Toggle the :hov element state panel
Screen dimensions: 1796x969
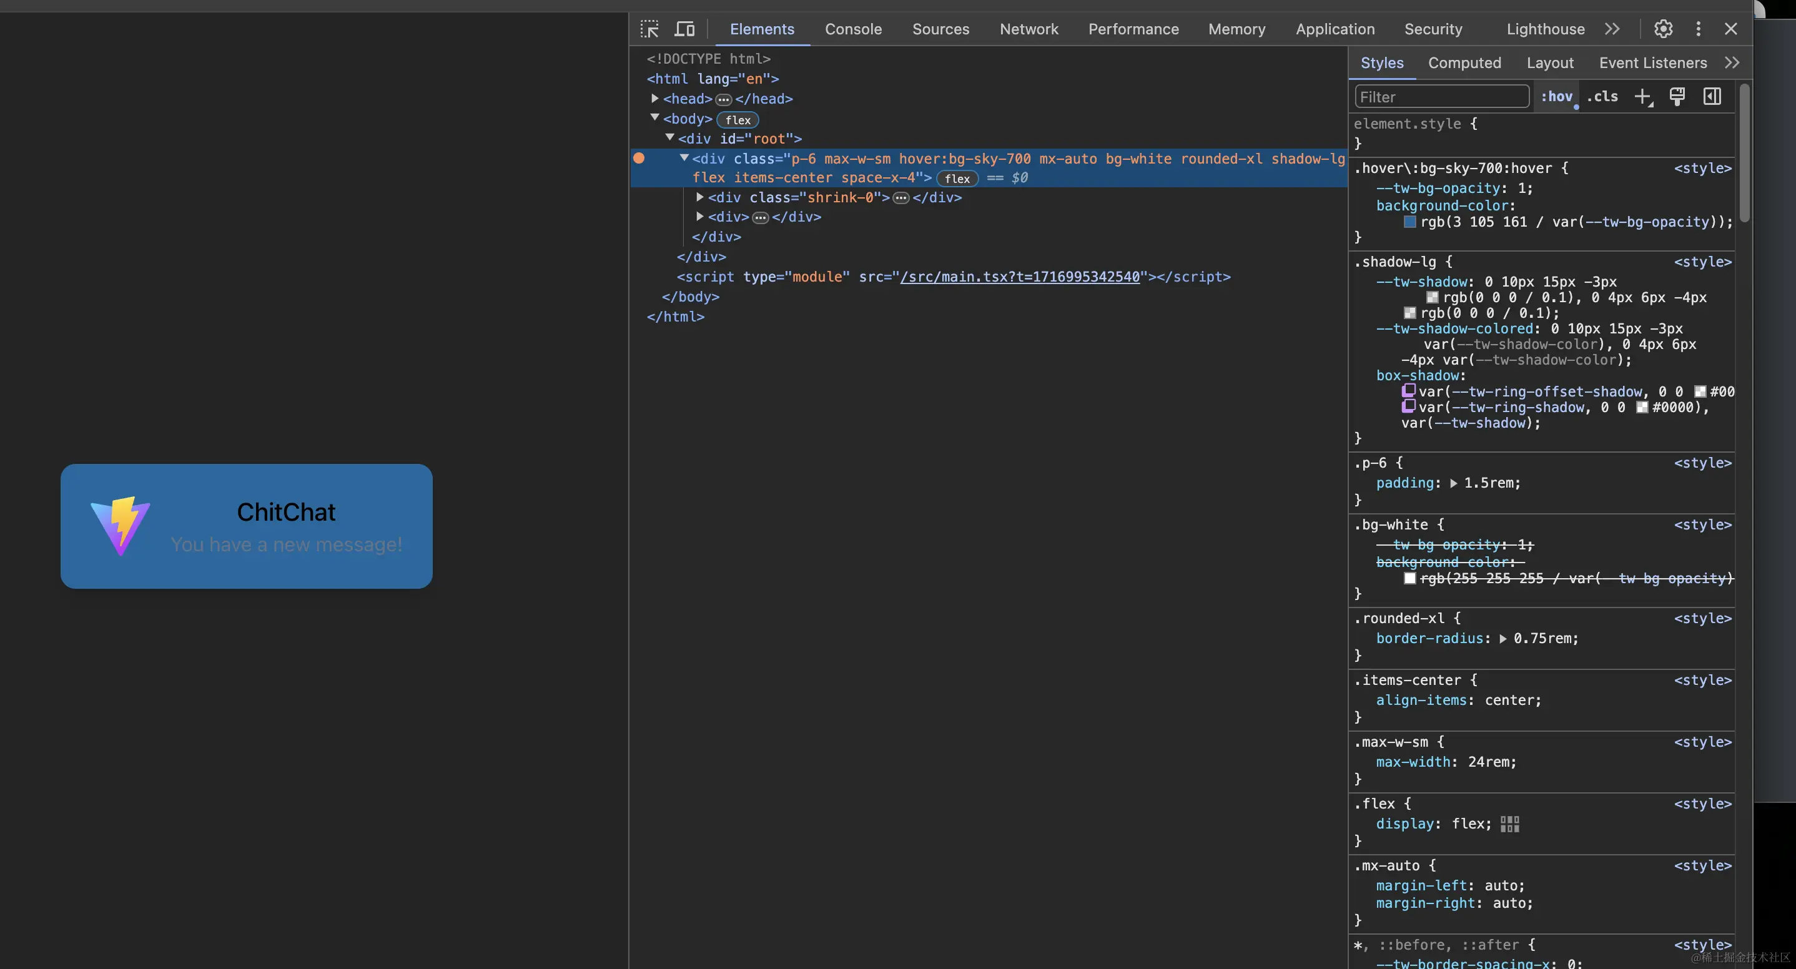[1557, 97]
